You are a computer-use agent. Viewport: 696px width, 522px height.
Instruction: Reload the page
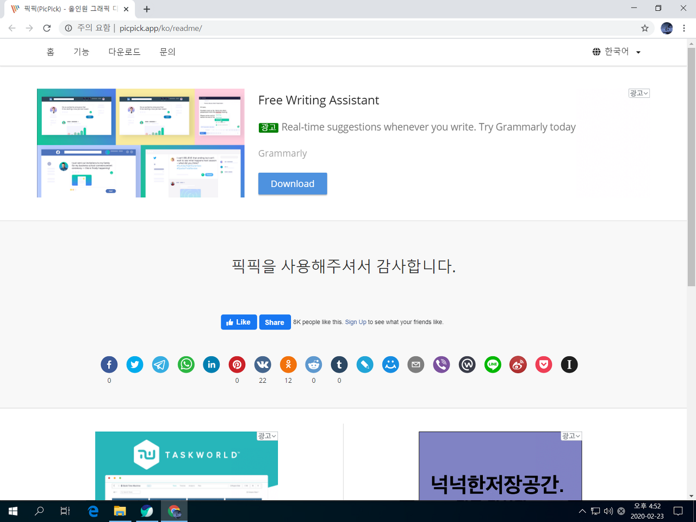pyautogui.click(x=47, y=28)
